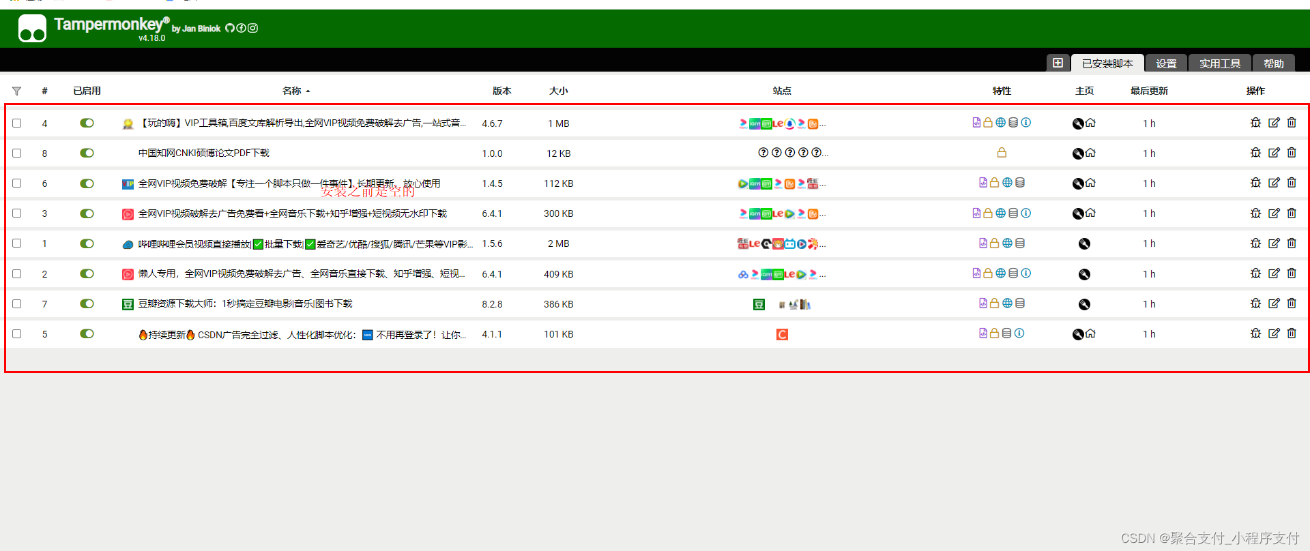The height and width of the screenshot is (551, 1310).
Task: Open the 哔哩哔哩会员视频直接播放 script
Action: (x=305, y=244)
